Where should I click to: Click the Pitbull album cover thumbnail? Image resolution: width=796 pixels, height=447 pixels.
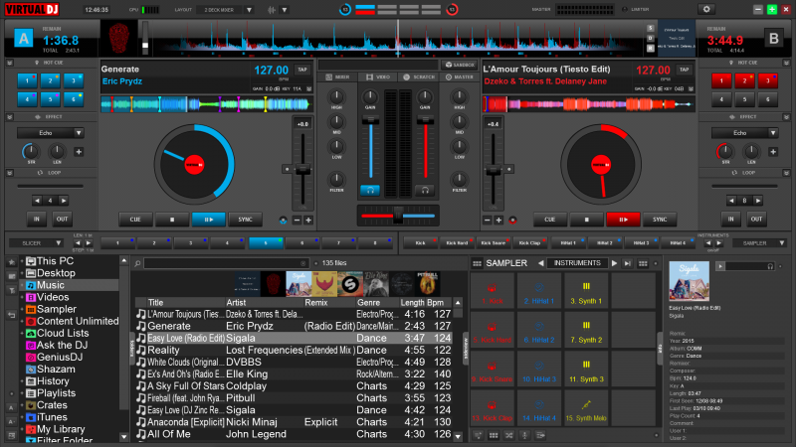tap(428, 284)
